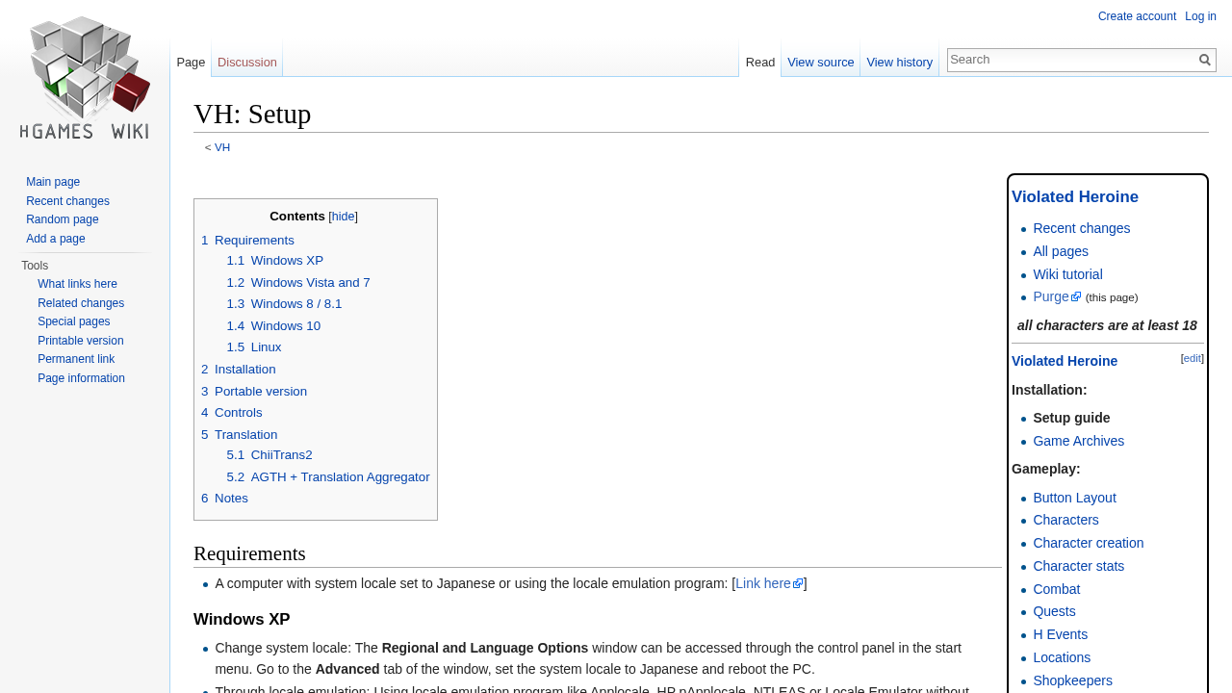Click the 'Windows XP' section heading
This screenshot has width=1232, height=693.
tap(242, 620)
